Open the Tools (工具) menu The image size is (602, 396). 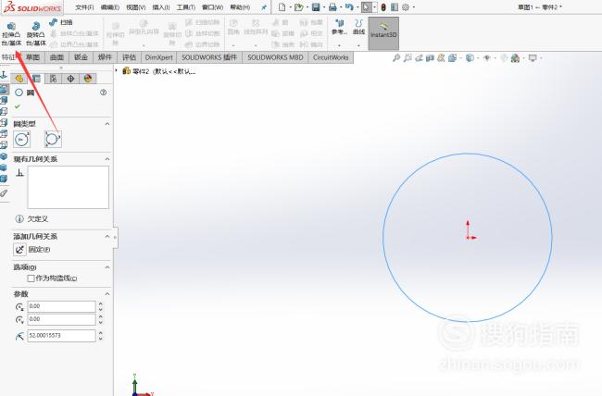(x=186, y=7)
